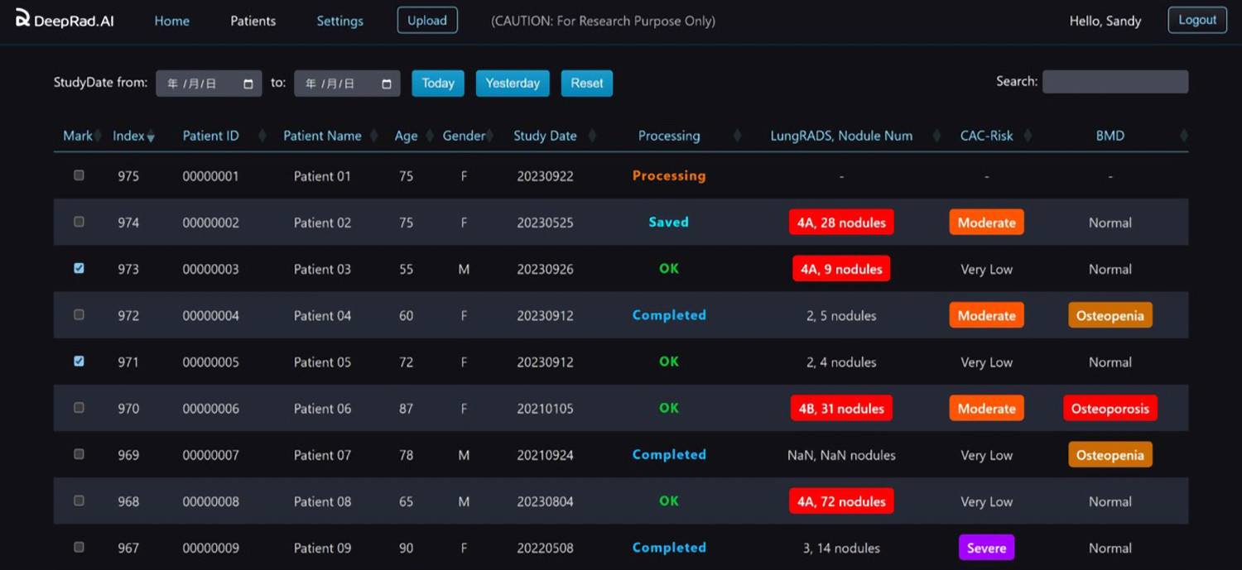
Task: Open calendar picker in StudyDate from field
Action: [x=248, y=84]
